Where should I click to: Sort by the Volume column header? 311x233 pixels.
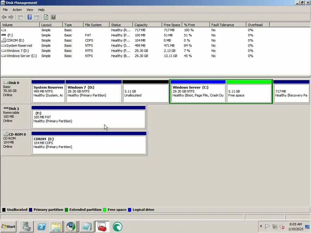[x=20, y=25]
